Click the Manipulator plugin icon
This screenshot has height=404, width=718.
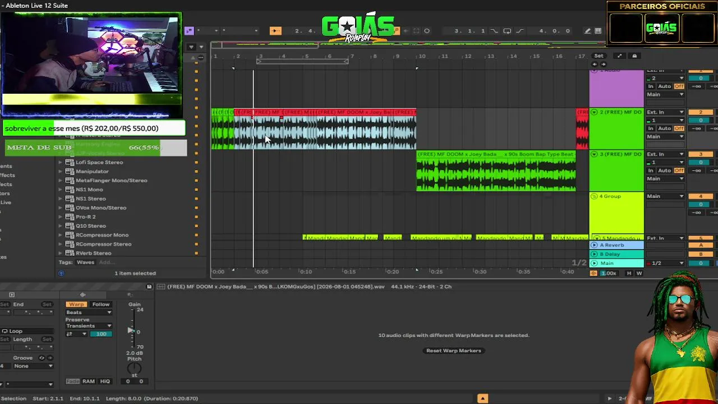[70, 171]
